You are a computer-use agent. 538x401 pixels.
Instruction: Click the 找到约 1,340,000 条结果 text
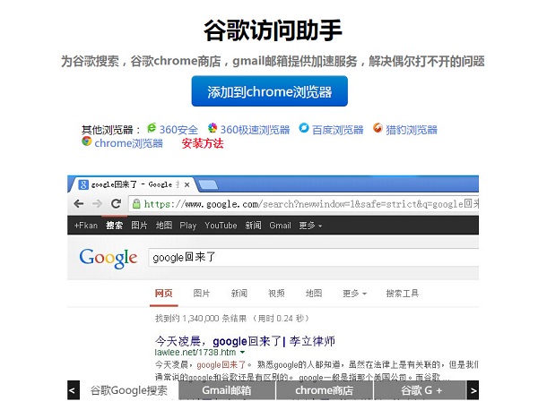[x=201, y=319]
